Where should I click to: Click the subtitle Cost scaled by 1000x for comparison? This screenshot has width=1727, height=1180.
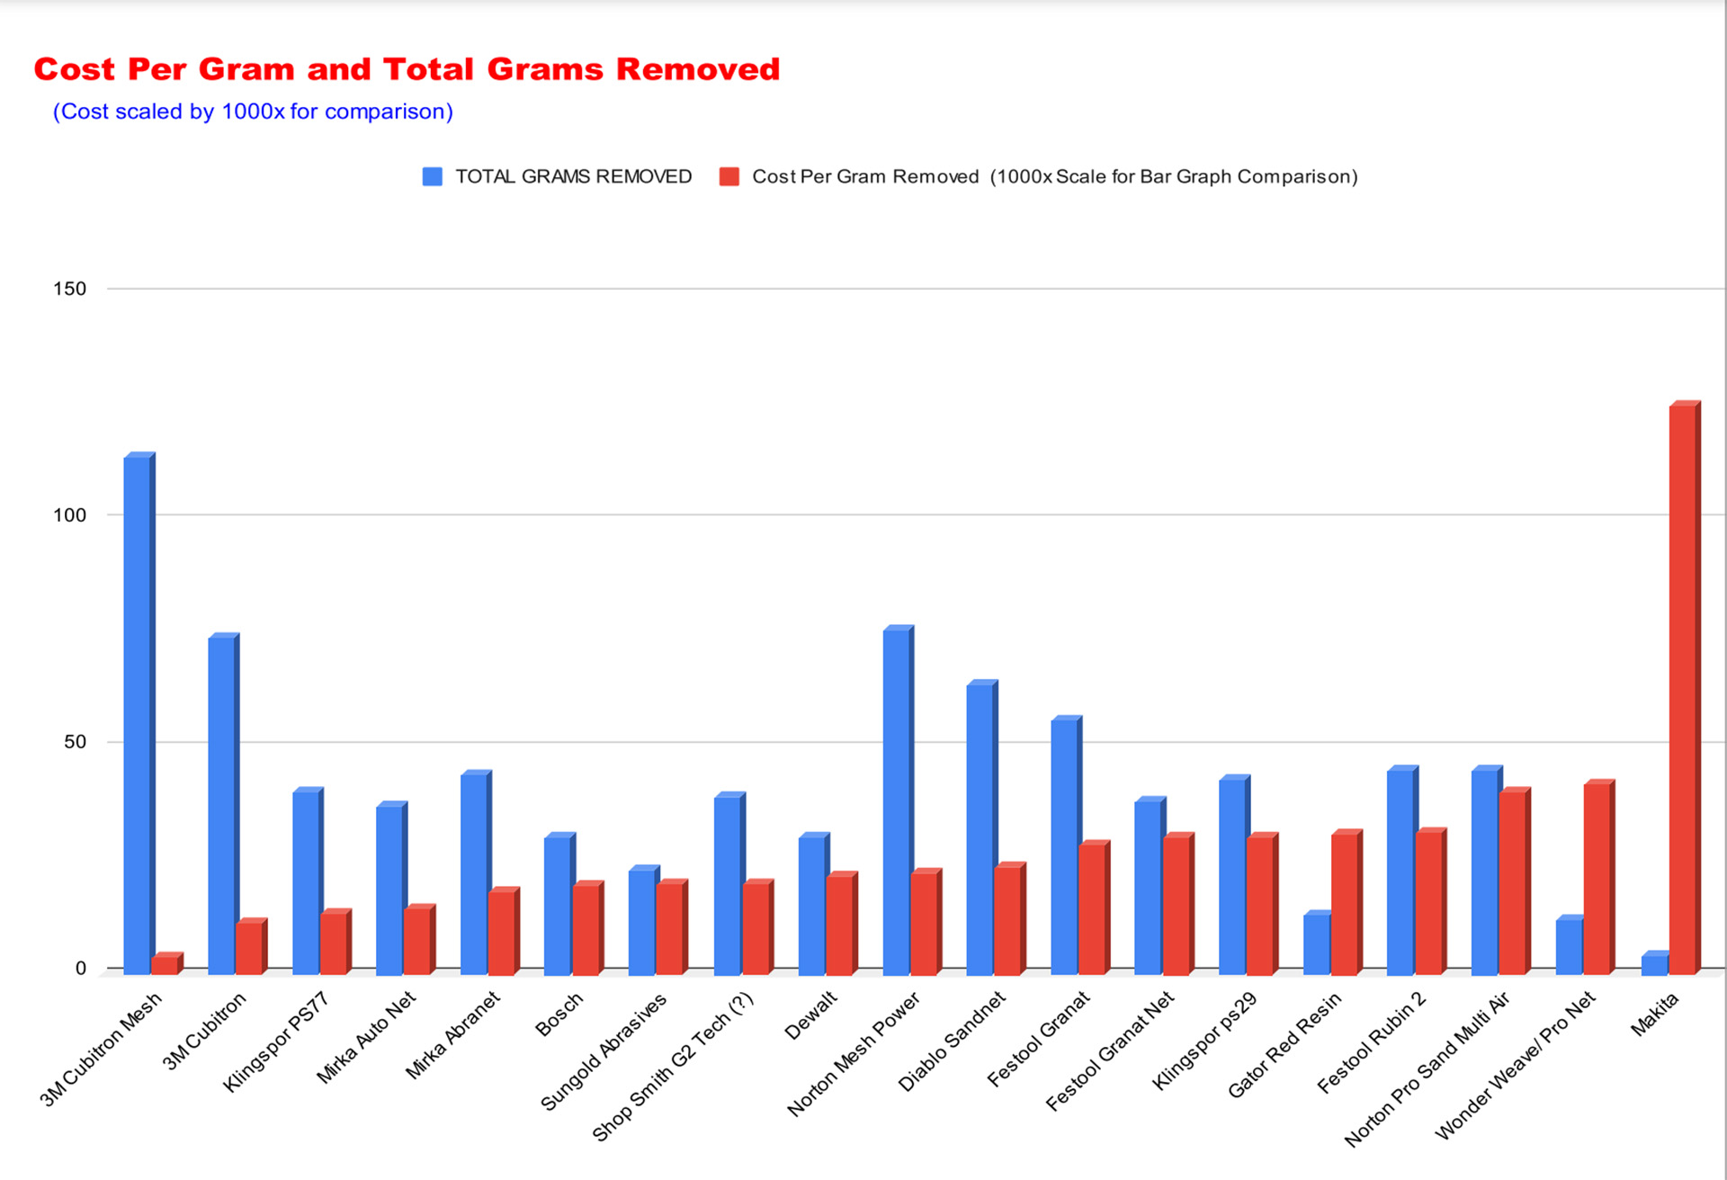253,112
